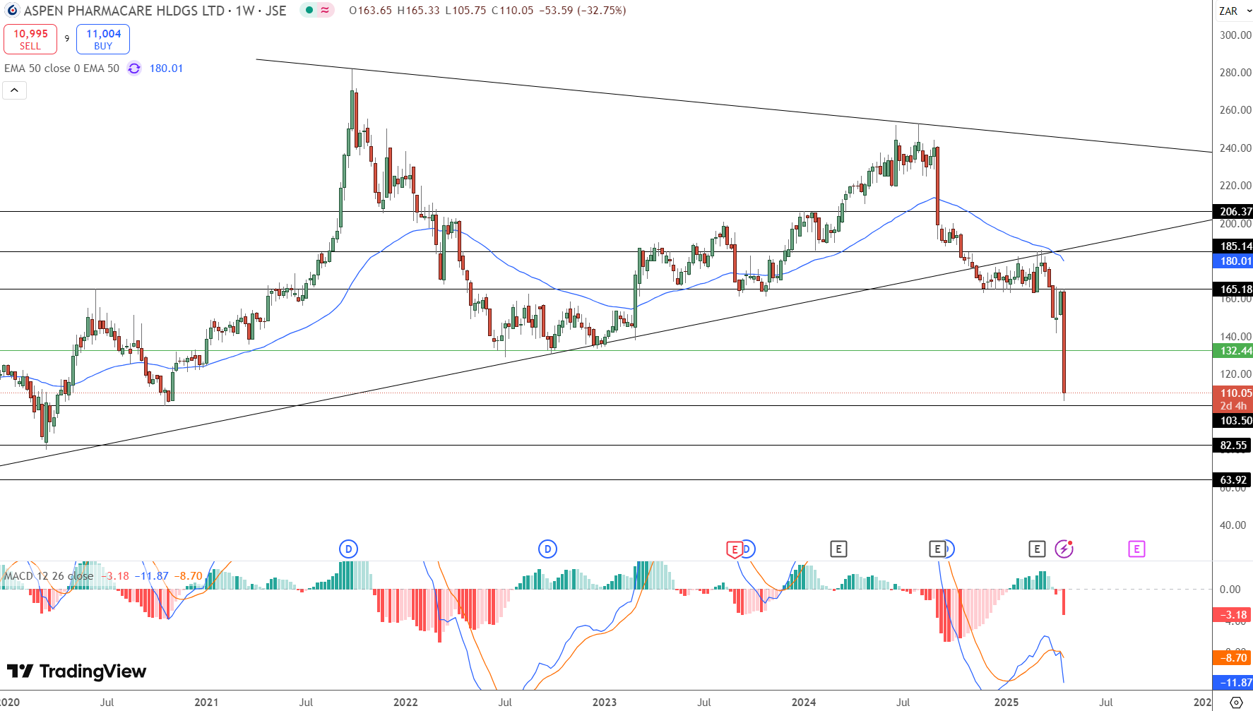Click the 10,995 SELL button
Viewport: 1253px width, 711px height.
30,39
